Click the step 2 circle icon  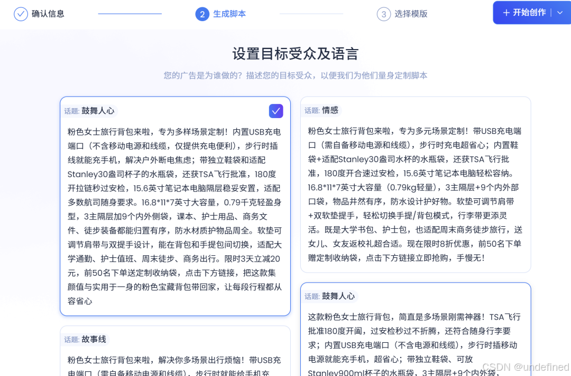(x=202, y=14)
